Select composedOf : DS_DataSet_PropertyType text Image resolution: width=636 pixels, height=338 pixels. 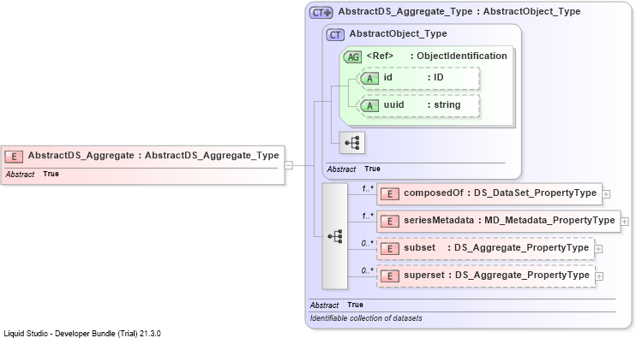[500, 193]
